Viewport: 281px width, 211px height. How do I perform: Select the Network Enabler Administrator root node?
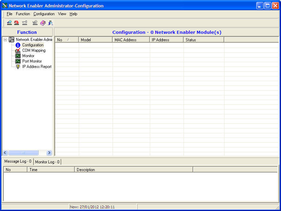click(34, 40)
